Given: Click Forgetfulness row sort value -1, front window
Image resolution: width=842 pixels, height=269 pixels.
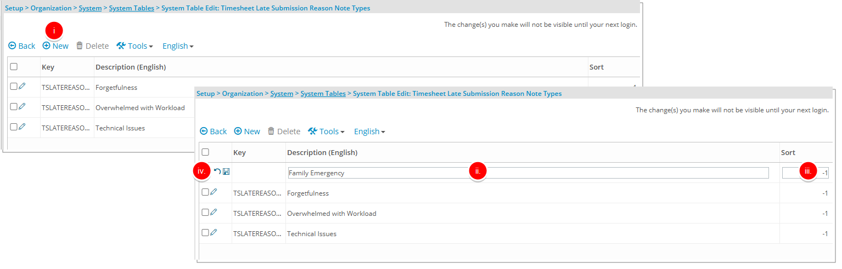Looking at the screenshot, I should [825, 193].
